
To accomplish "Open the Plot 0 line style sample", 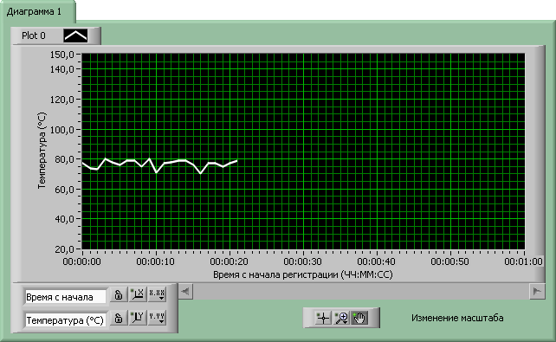I will tap(75, 35).
